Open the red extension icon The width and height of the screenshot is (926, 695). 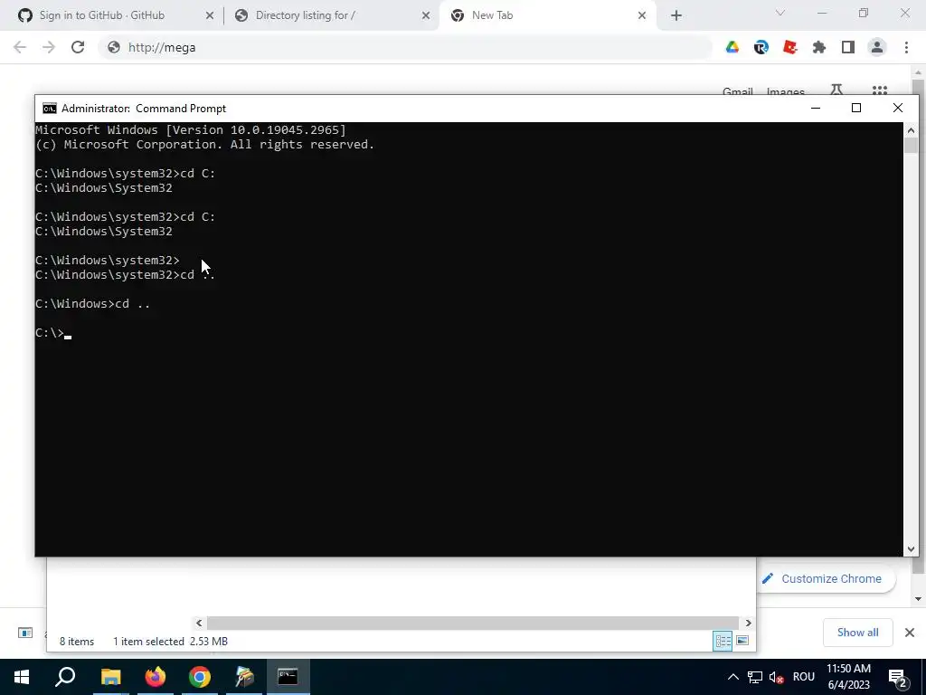click(x=790, y=47)
